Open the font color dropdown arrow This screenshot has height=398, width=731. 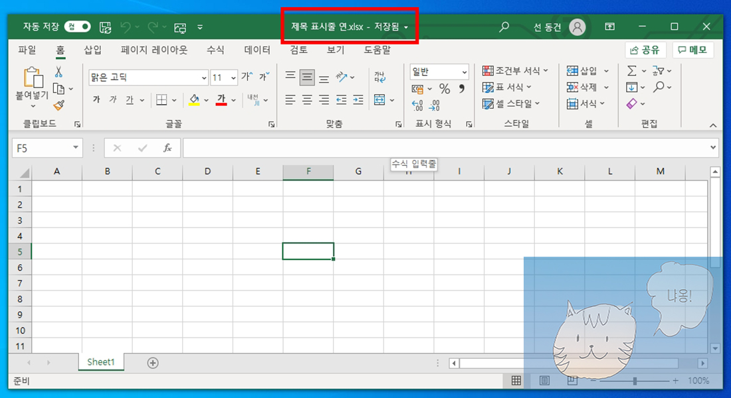coord(233,100)
